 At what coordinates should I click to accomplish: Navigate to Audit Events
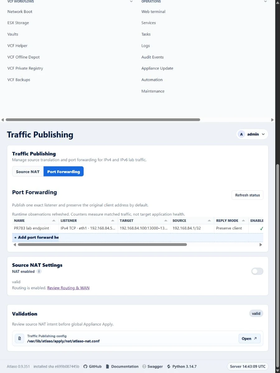[x=152, y=57]
